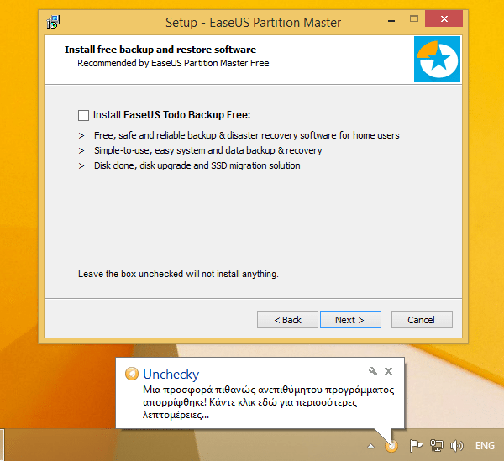Open Unchecky settings via wrench icon
The image size is (504, 461).
click(373, 371)
